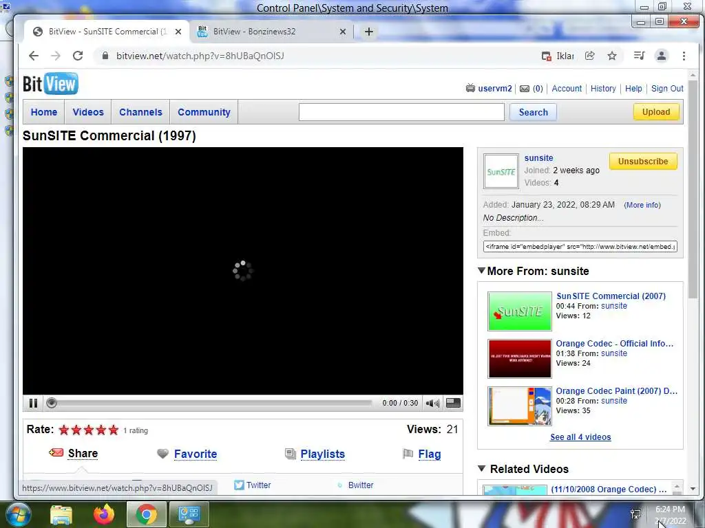Launch Firefox from the taskbar
This screenshot has width=705, height=528.
point(104,514)
